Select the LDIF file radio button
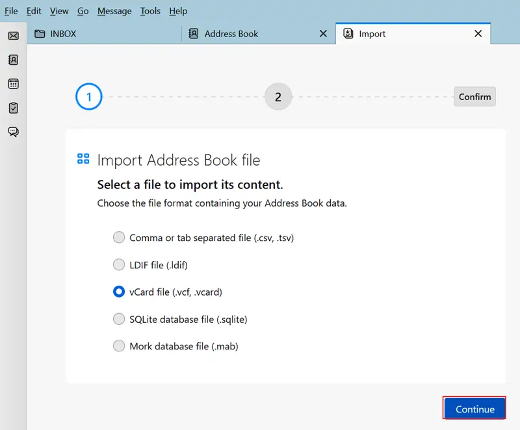Screen dimensions: 520x430 pyautogui.click(x=119, y=265)
